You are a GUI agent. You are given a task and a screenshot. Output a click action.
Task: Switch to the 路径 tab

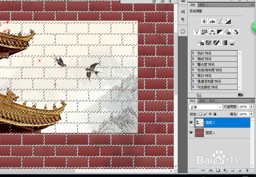(x=212, y=101)
